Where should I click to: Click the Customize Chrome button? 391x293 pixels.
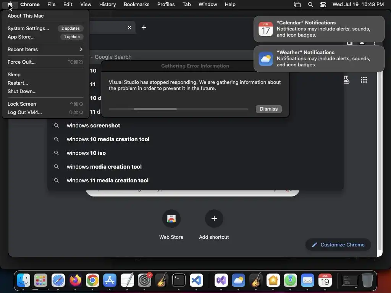[338, 245]
